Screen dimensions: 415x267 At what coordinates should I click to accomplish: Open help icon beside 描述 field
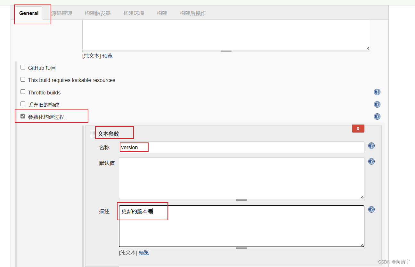coord(371,209)
